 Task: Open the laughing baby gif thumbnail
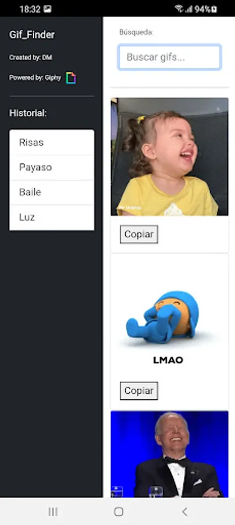(x=170, y=157)
